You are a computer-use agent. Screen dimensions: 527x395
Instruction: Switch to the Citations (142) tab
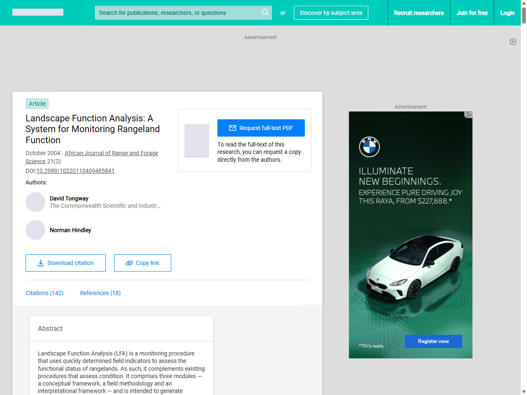point(44,293)
